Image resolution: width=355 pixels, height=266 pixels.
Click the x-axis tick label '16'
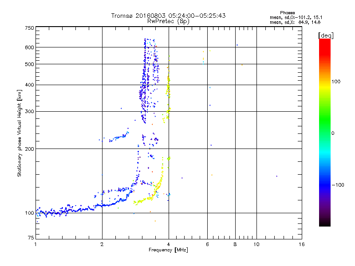click(x=302, y=244)
